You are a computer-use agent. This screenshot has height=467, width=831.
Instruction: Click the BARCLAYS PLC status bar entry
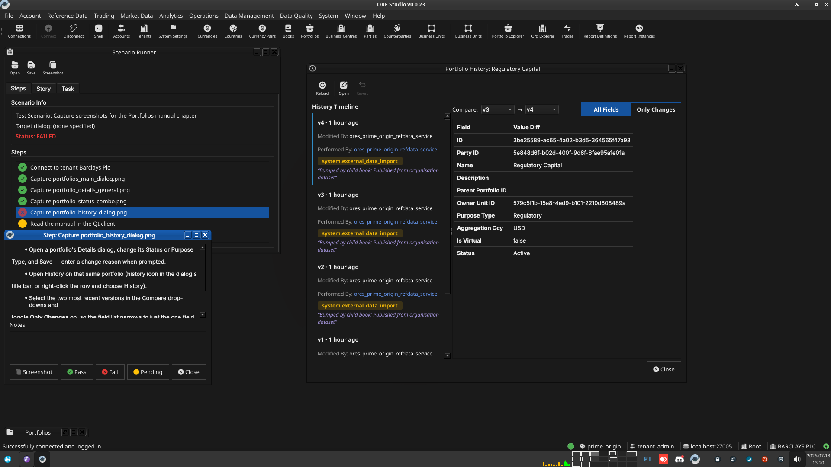(x=792, y=446)
